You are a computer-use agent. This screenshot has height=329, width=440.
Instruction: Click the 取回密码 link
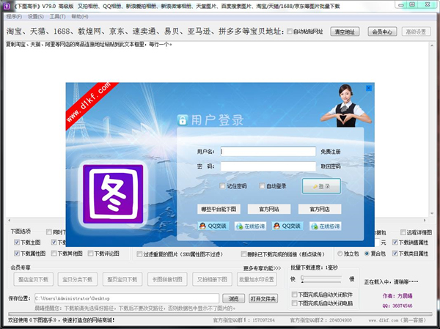point(331,166)
